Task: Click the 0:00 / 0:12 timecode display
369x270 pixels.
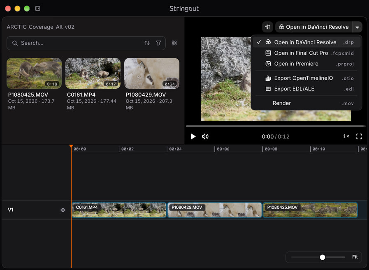Action: pyautogui.click(x=276, y=136)
